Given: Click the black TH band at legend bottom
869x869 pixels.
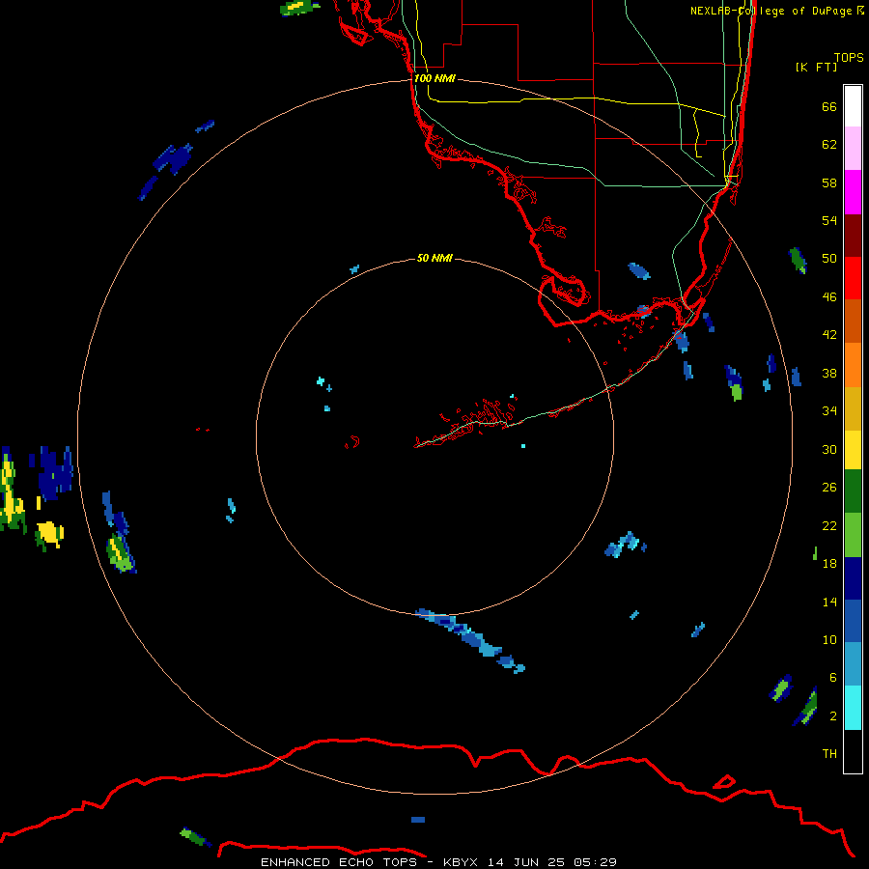Looking at the screenshot, I should click(853, 751).
